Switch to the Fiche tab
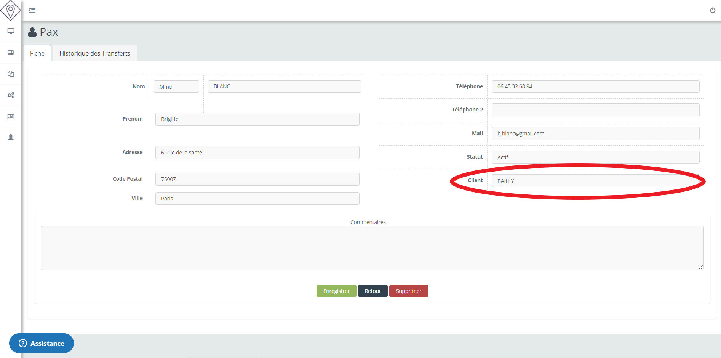The image size is (721, 358). click(37, 53)
